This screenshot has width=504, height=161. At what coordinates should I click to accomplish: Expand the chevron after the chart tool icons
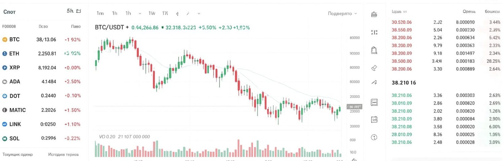pos(199,13)
